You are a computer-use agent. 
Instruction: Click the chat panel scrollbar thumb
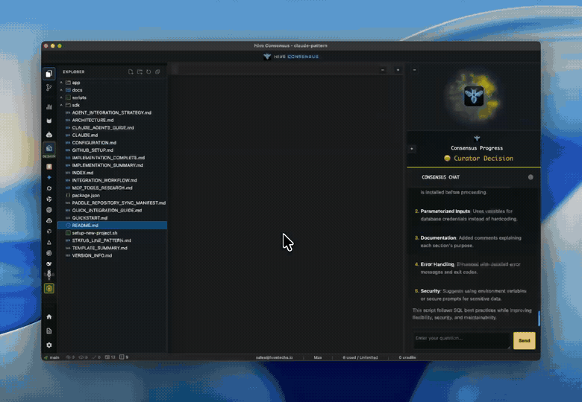(x=539, y=319)
